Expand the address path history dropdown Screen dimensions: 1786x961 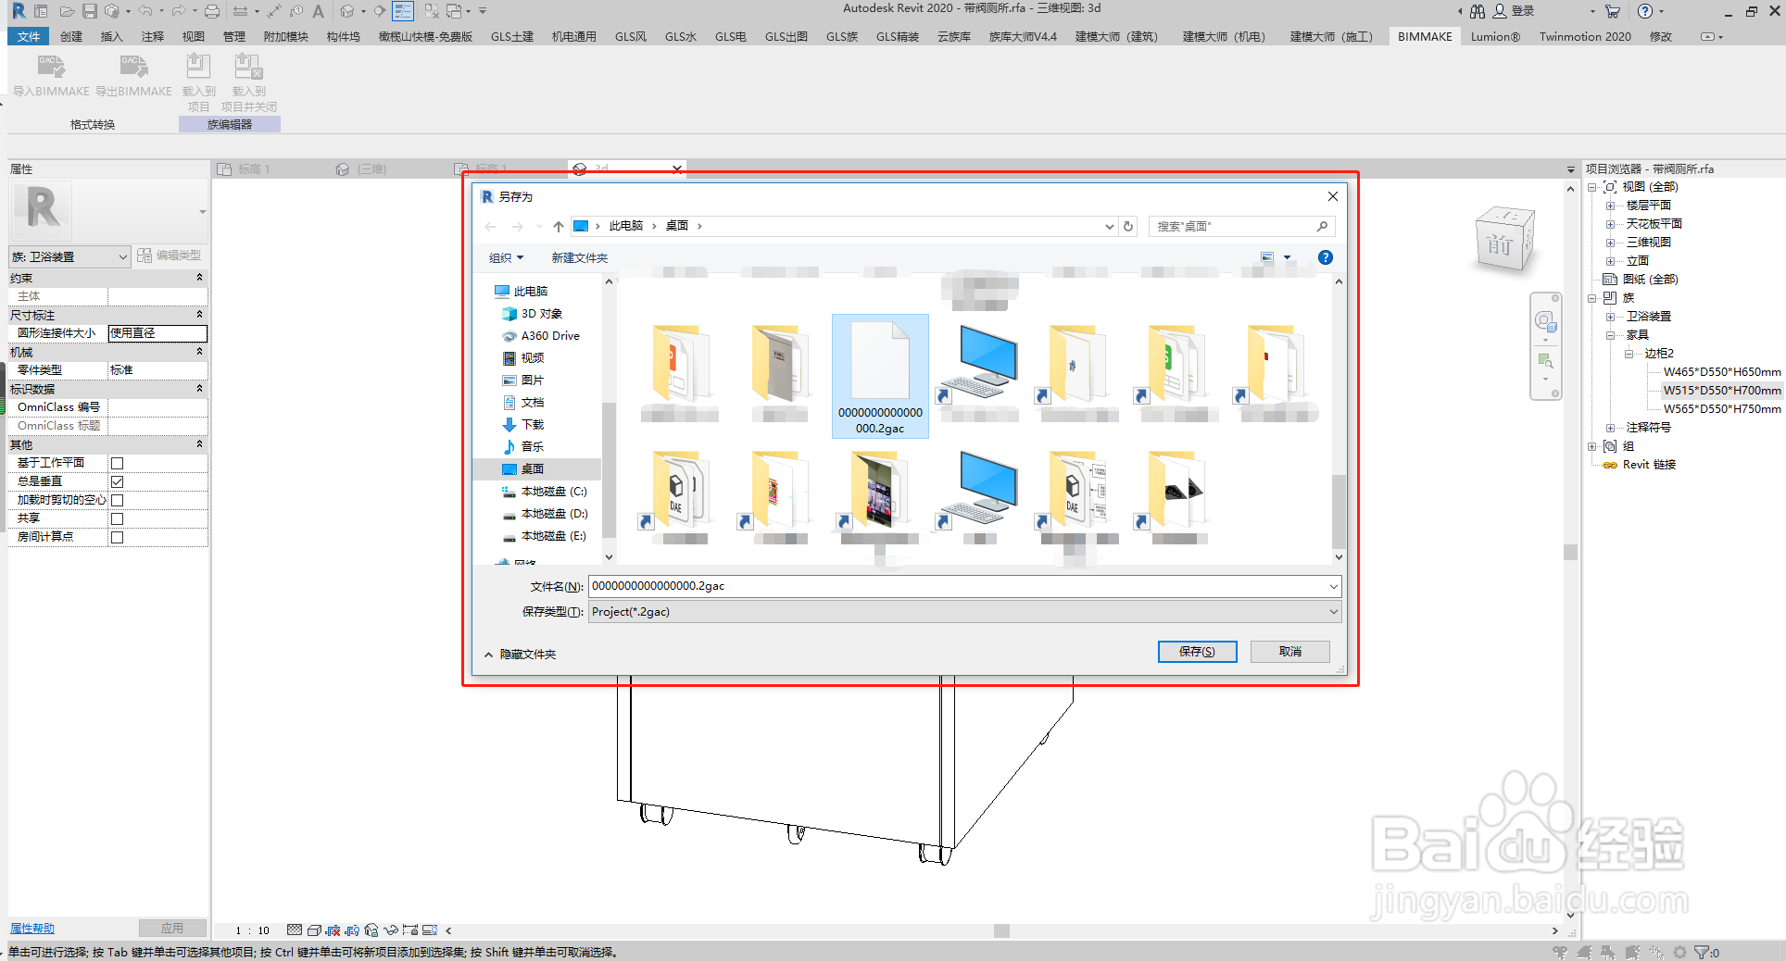1109,226
